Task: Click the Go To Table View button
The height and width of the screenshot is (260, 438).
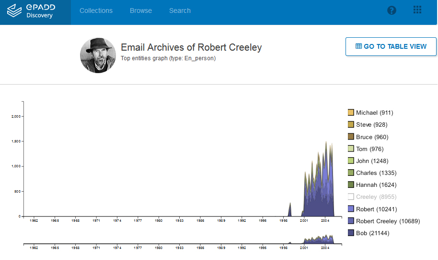Action: [391, 46]
